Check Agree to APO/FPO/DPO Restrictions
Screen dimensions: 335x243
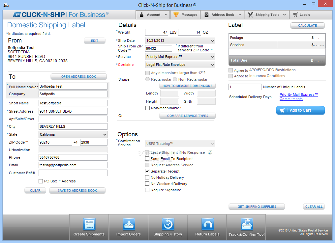point(230,70)
